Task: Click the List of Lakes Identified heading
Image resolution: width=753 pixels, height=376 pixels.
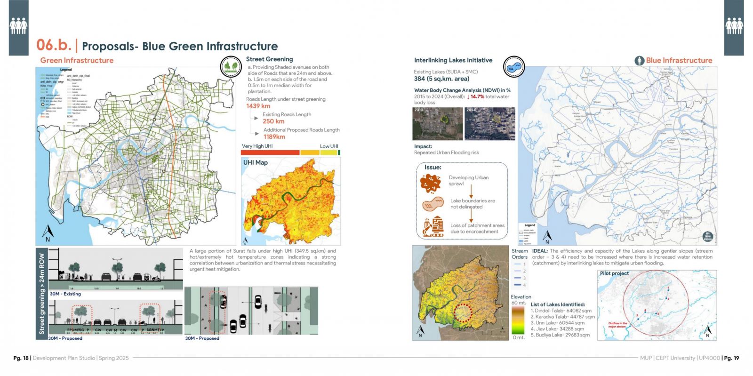Action: point(558,304)
